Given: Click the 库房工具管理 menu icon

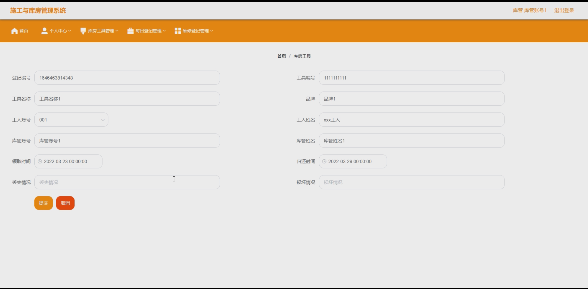Looking at the screenshot, I should pyautogui.click(x=83, y=31).
